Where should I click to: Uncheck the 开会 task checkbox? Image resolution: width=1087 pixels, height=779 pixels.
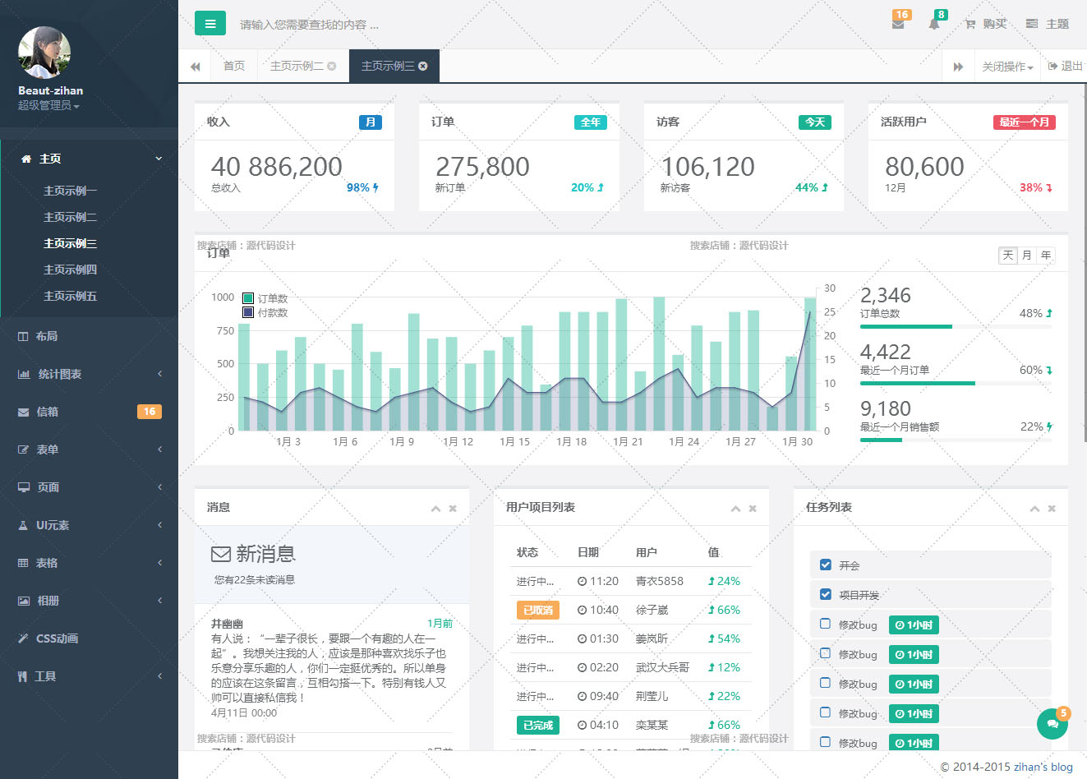(x=826, y=565)
